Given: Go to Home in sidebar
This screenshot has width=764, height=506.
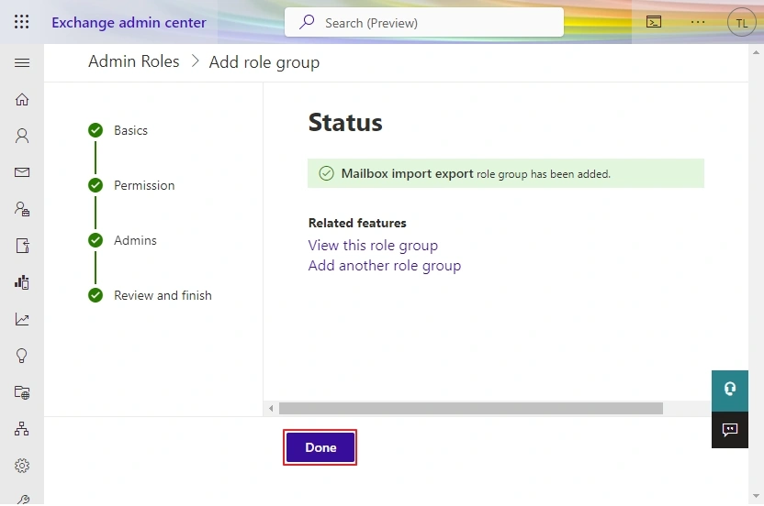Looking at the screenshot, I should point(22,99).
